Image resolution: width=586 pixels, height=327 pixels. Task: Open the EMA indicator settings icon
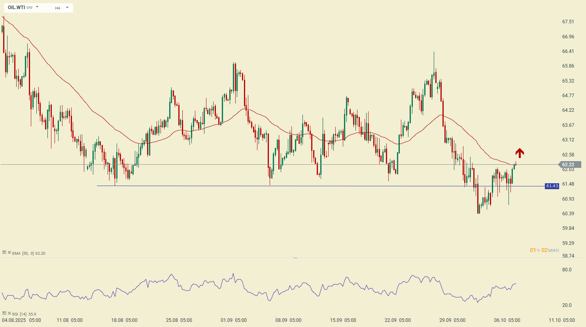coord(4,252)
